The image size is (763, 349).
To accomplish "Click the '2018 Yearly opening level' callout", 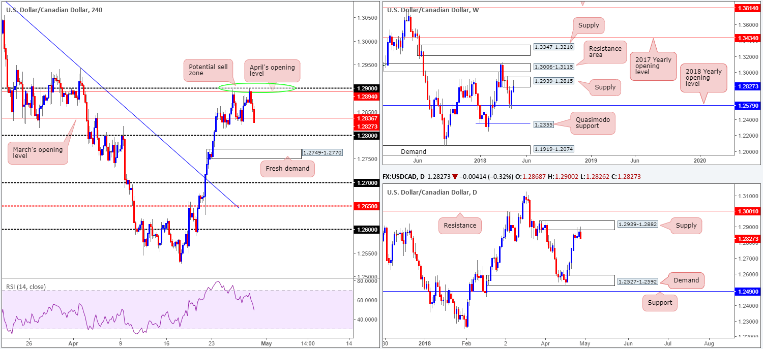I will pyautogui.click(x=703, y=78).
